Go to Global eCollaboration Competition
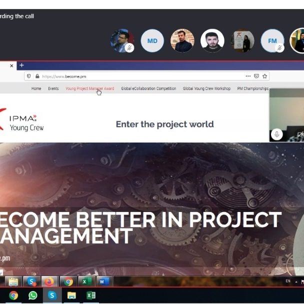Viewport: 304px width, 304px height. (148, 88)
